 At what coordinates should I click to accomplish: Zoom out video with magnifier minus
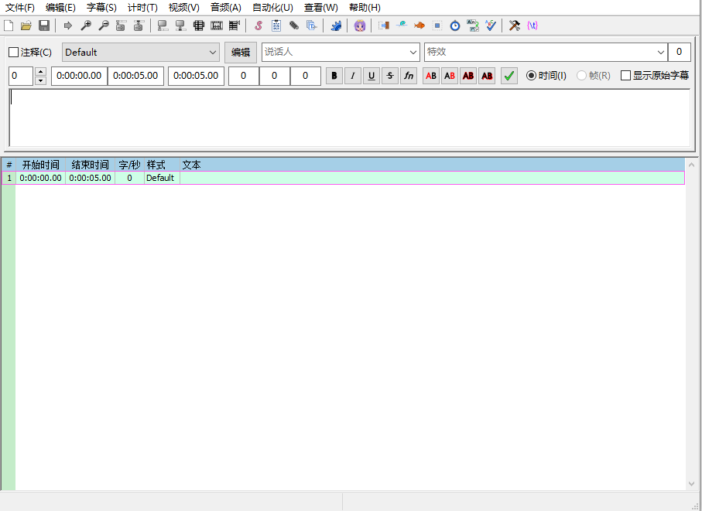point(104,26)
